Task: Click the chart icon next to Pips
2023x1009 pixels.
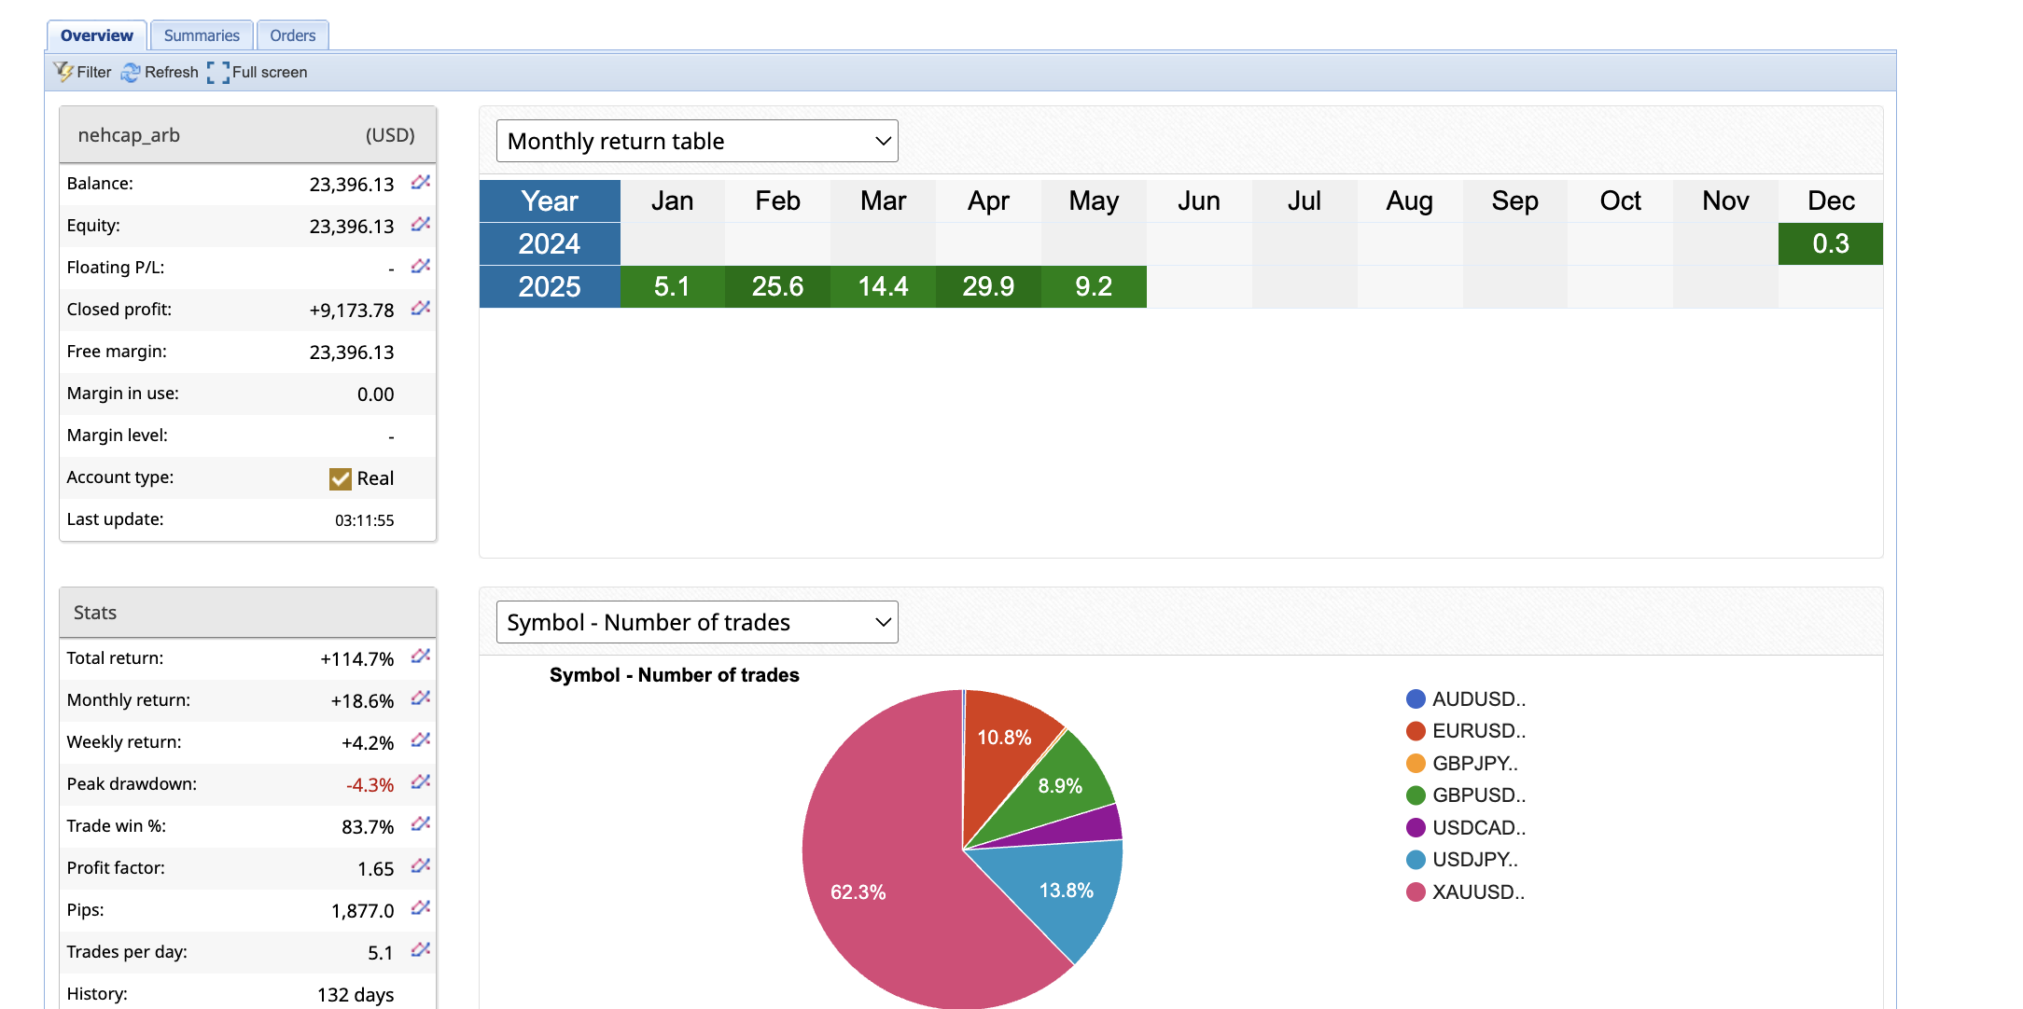Action: tap(421, 908)
